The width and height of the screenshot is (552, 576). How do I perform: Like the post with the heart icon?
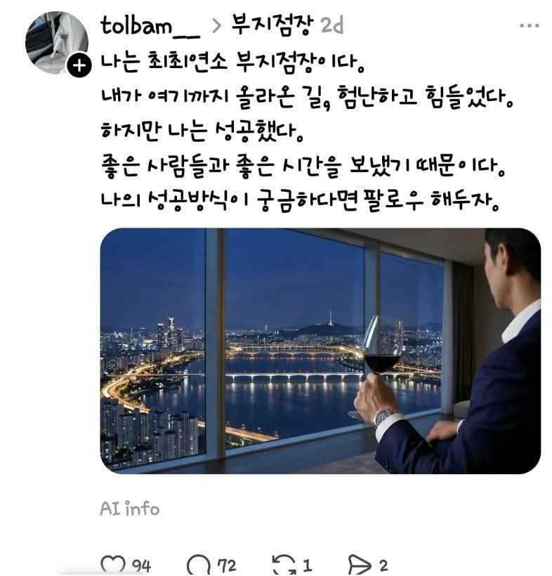(113, 565)
